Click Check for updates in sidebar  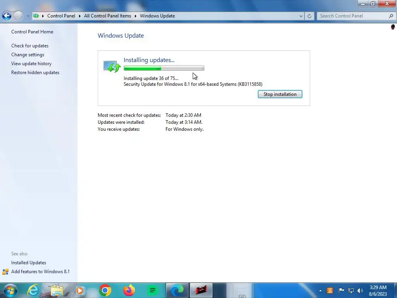[x=30, y=46]
